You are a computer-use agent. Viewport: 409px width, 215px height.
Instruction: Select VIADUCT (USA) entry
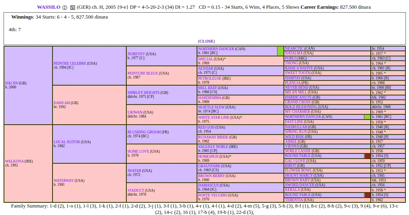click(x=136, y=191)
